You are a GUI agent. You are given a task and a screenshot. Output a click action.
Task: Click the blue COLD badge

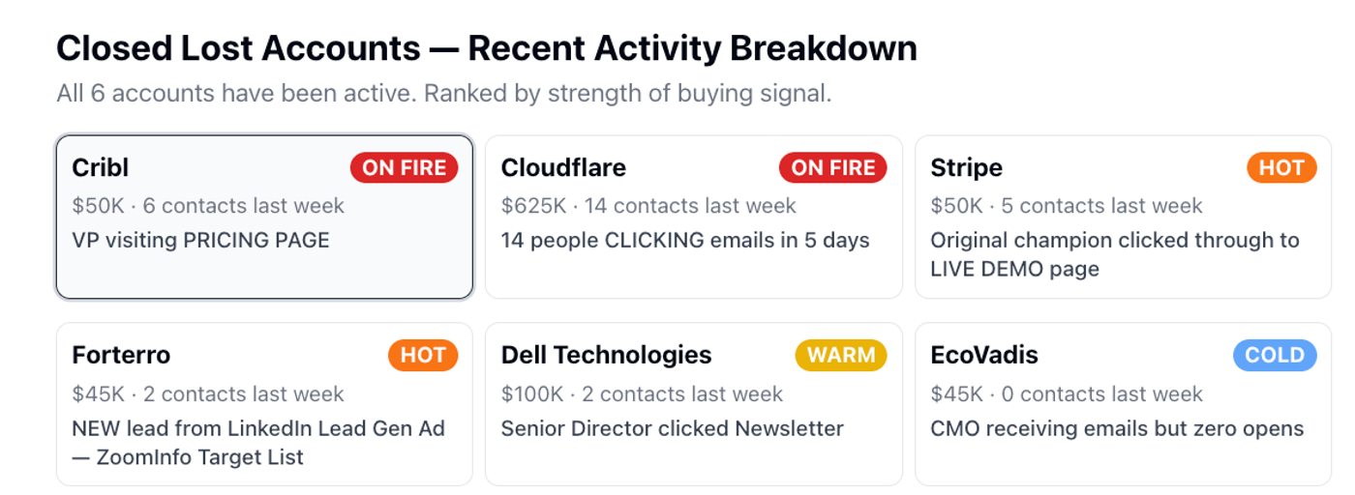[x=1275, y=355]
